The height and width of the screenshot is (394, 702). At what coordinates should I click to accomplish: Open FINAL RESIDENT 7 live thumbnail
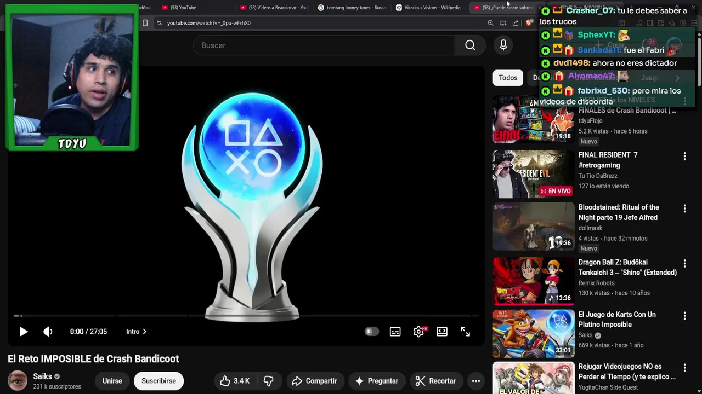tap(533, 174)
